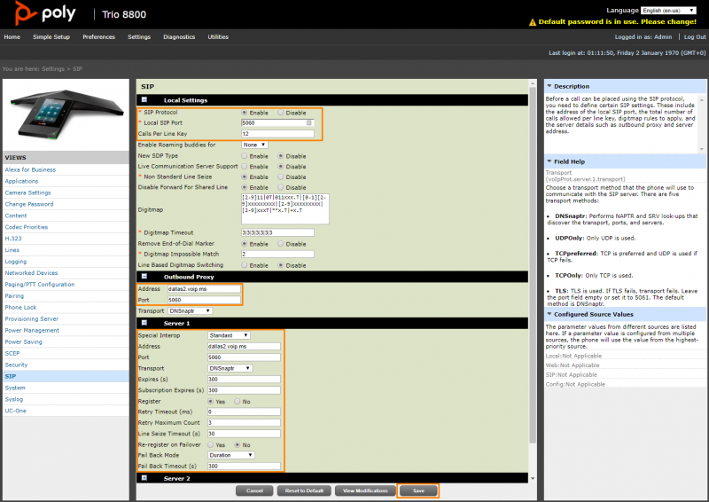Open the Simple Setup menu
The image size is (709, 502).
tap(51, 37)
